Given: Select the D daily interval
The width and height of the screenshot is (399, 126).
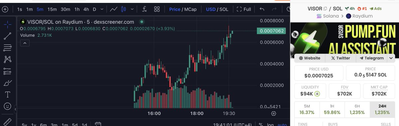Looking at the screenshot, I should click(x=94, y=9).
